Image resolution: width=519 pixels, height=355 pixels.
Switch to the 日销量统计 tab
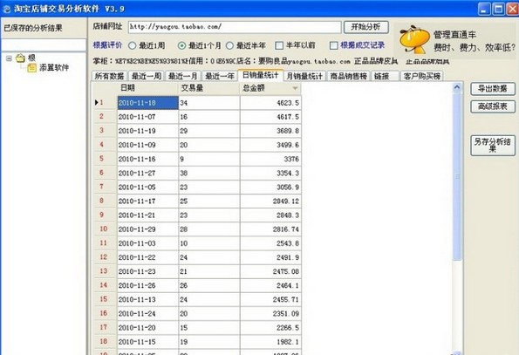coord(260,75)
